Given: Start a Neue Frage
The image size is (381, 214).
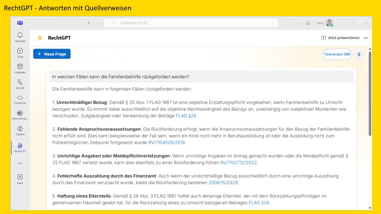Looking at the screenshot, I should tap(52, 54).
